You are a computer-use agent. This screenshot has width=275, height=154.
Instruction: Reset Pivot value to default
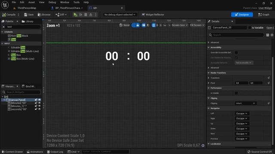coord(269,83)
